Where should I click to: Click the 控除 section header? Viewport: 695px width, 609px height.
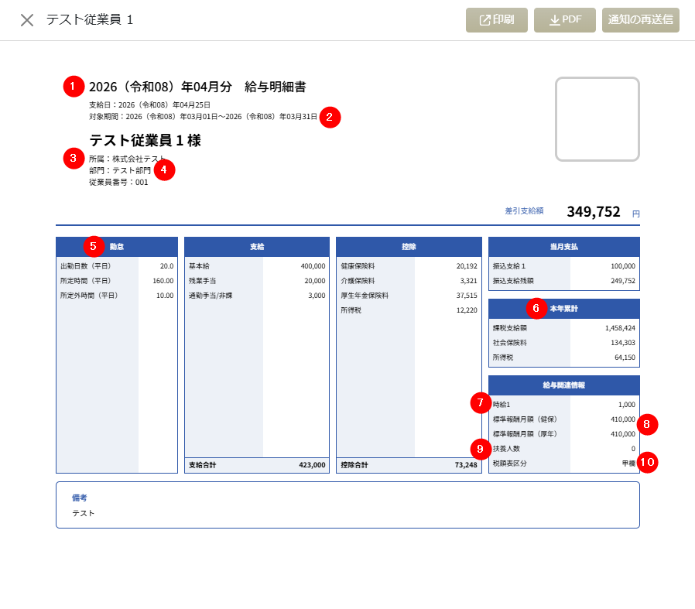point(409,247)
